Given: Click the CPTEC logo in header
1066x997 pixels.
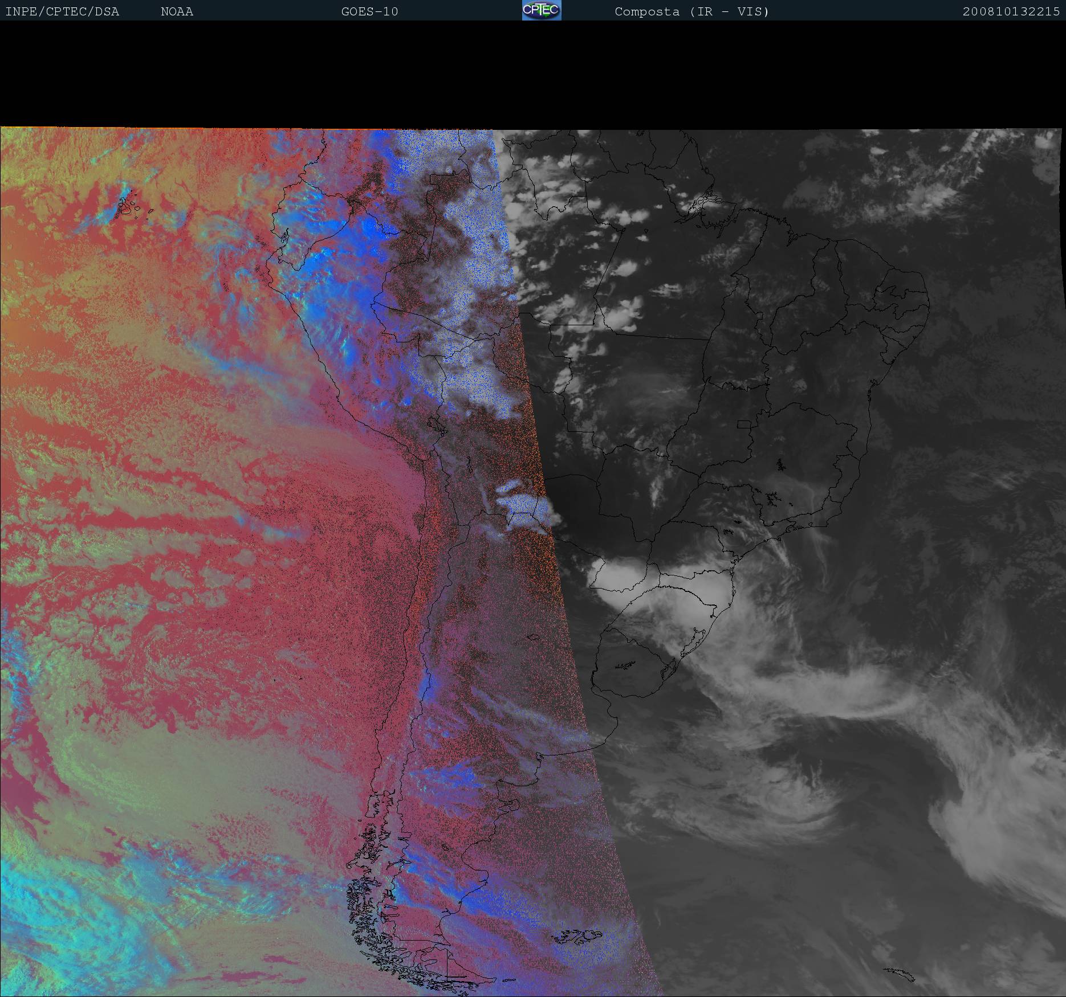Looking at the screenshot, I should tap(541, 10).
